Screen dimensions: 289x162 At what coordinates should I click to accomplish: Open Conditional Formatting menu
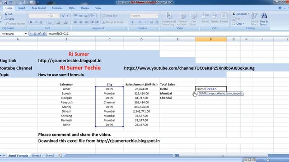pyautogui.click(x=168, y=19)
